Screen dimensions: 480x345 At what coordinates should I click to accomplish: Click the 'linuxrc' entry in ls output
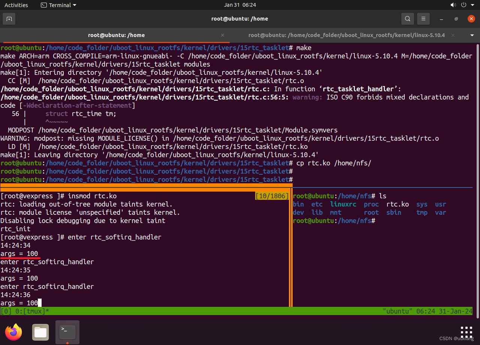343,204
